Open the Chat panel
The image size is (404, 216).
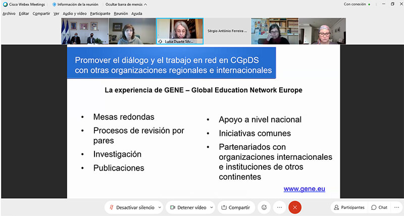coord(379,207)
